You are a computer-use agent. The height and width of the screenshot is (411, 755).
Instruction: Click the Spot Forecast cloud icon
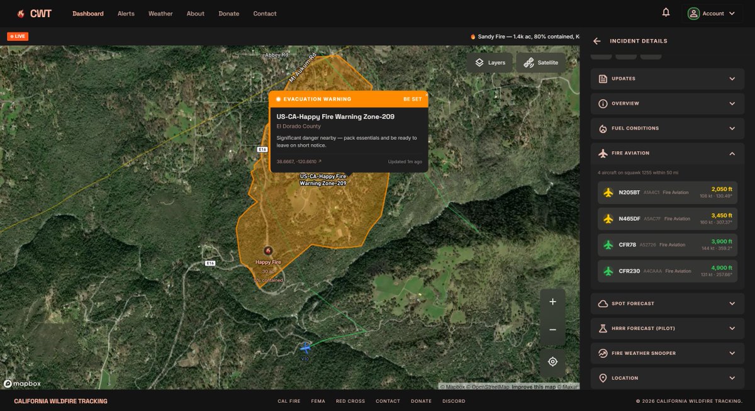coord(603,303)
